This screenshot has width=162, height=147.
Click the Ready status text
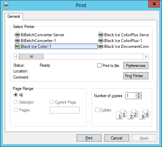pos(45,65)
